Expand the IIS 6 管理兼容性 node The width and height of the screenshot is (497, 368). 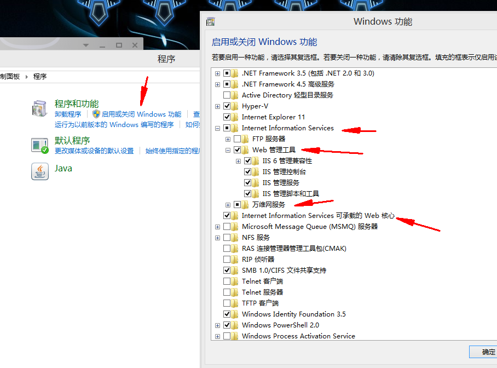pyautogui.click(x=238, y=161)
